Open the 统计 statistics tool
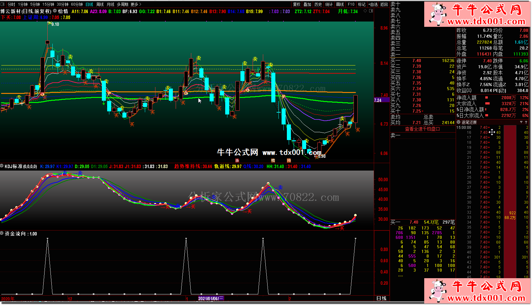This screenshot has height=305, width=532. [x=329, y=4]
